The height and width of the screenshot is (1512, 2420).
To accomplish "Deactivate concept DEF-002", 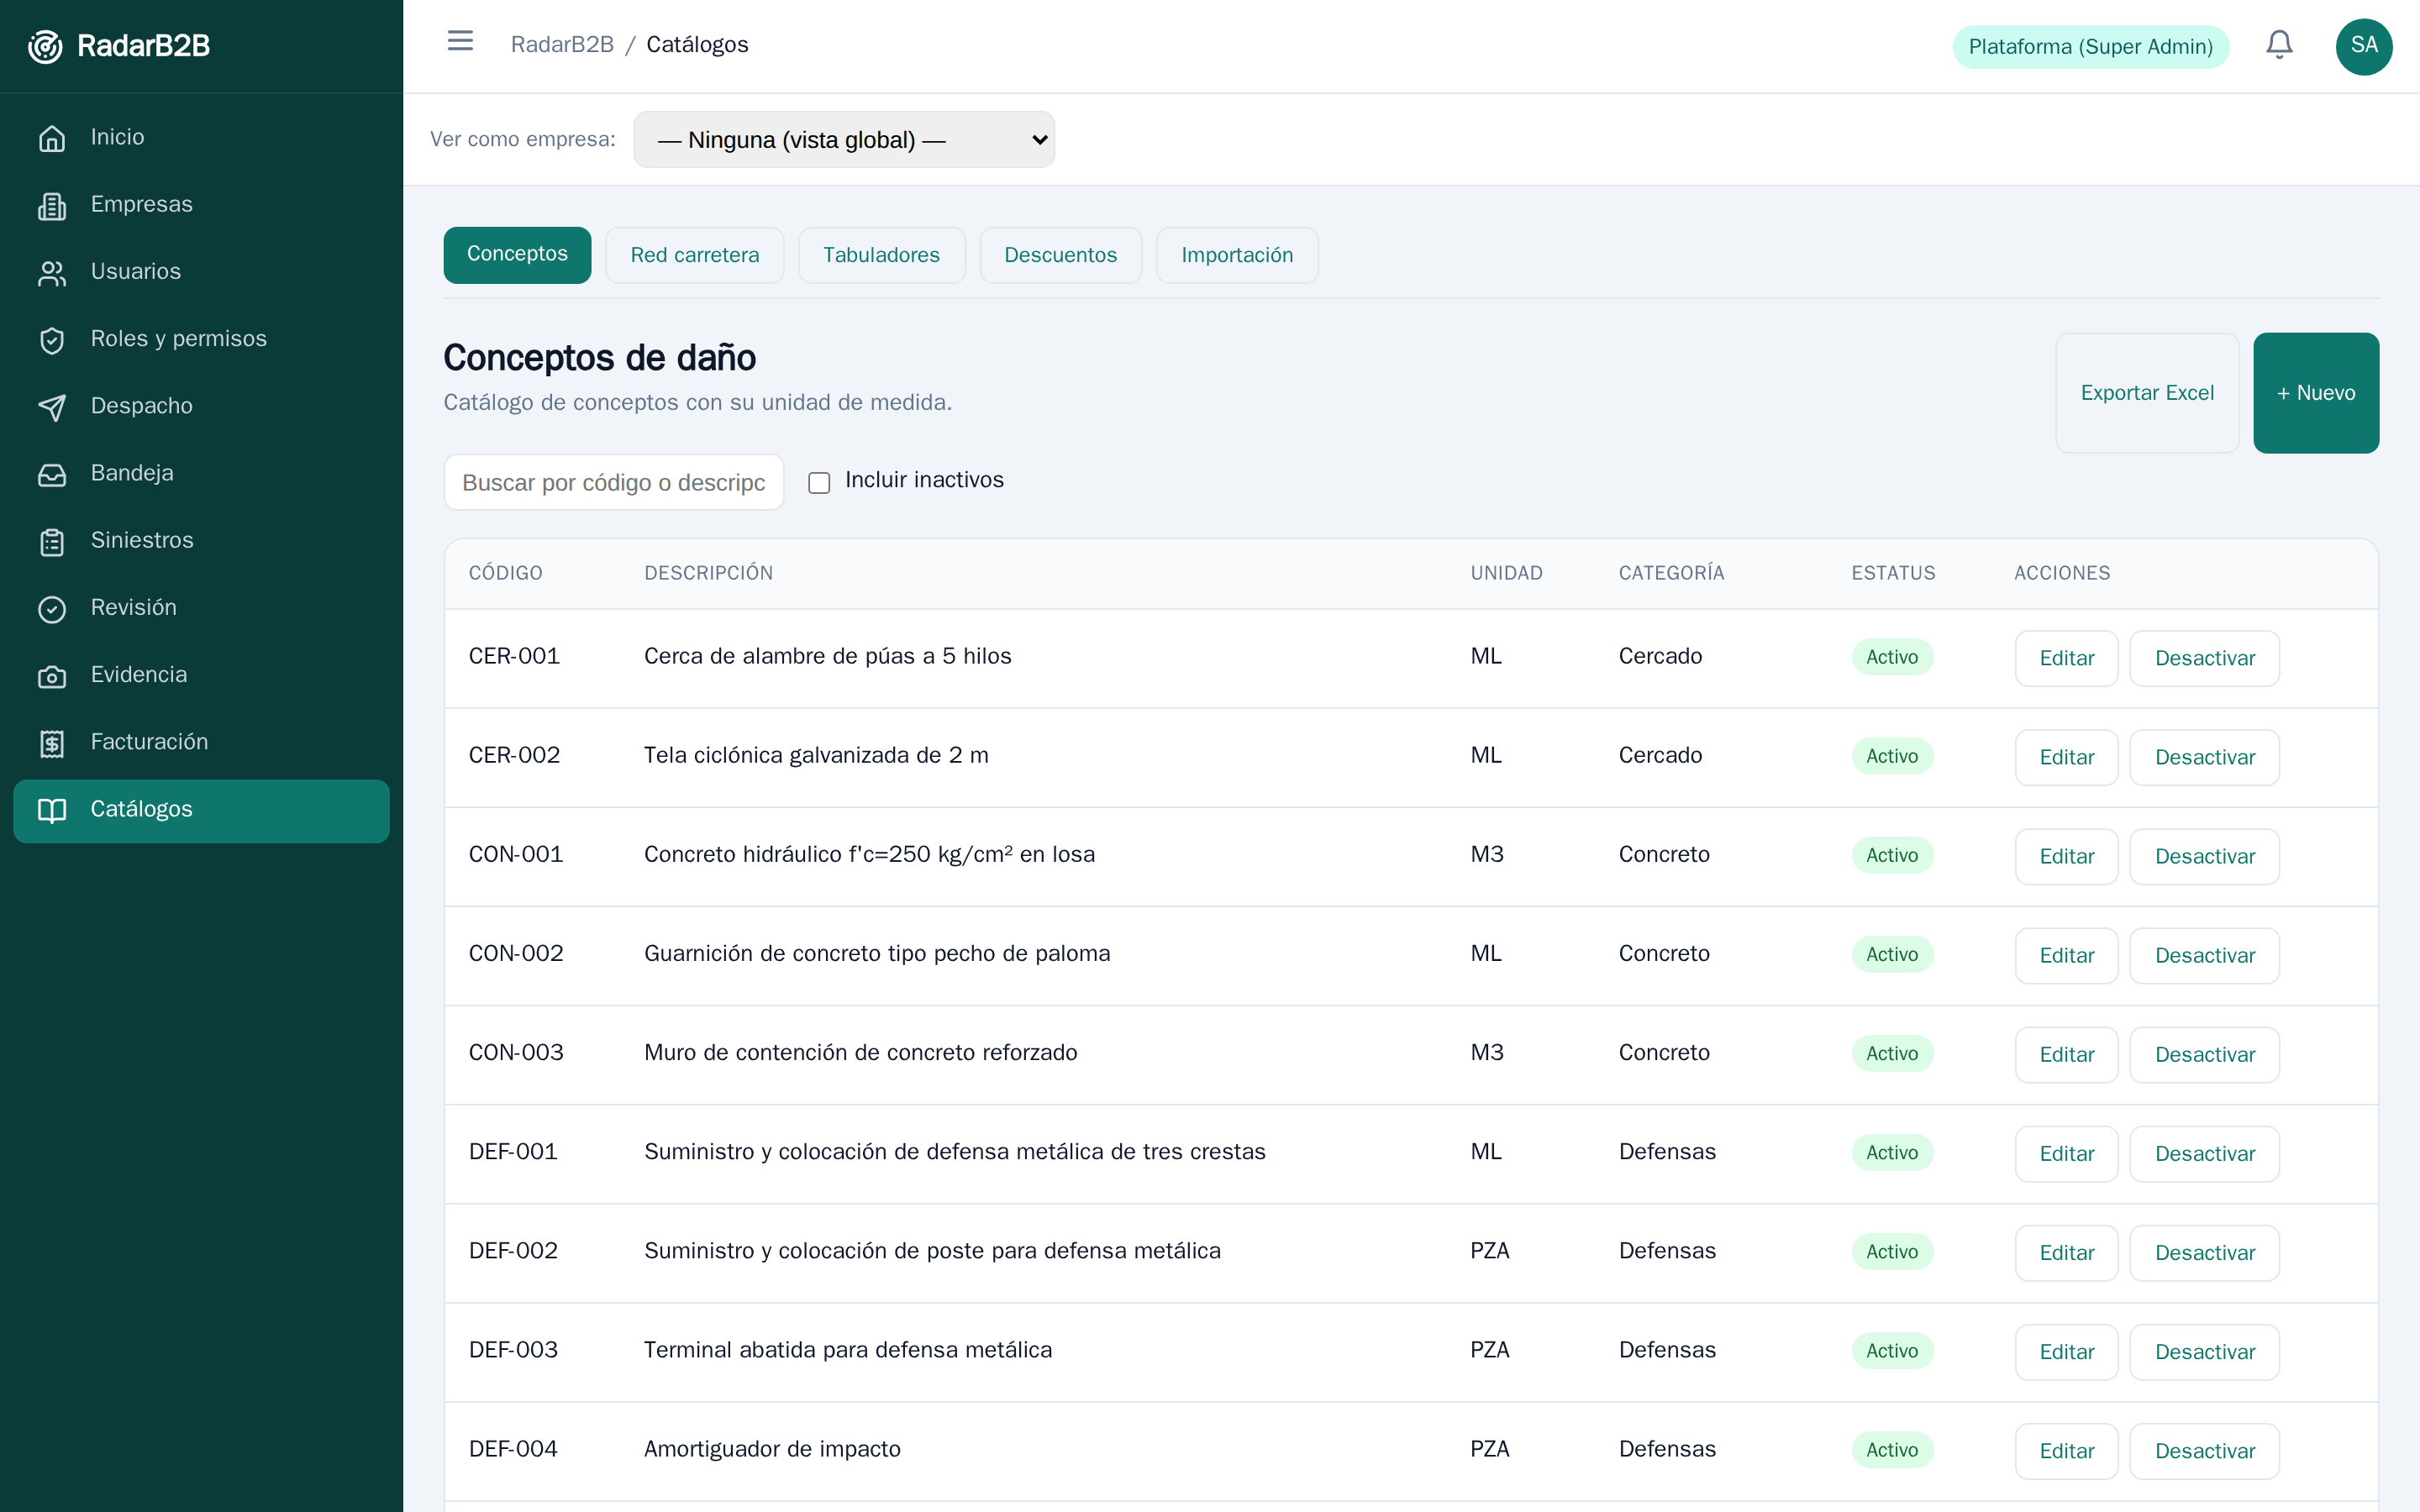I will pos(2204,1252).
